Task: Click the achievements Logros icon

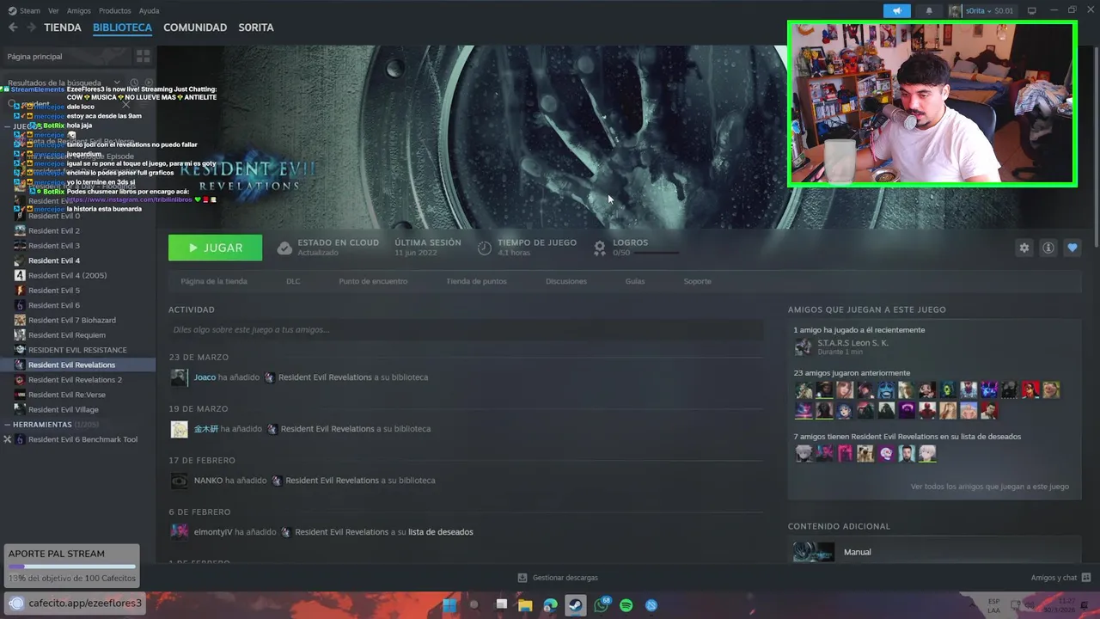Action: click(600, 248)
